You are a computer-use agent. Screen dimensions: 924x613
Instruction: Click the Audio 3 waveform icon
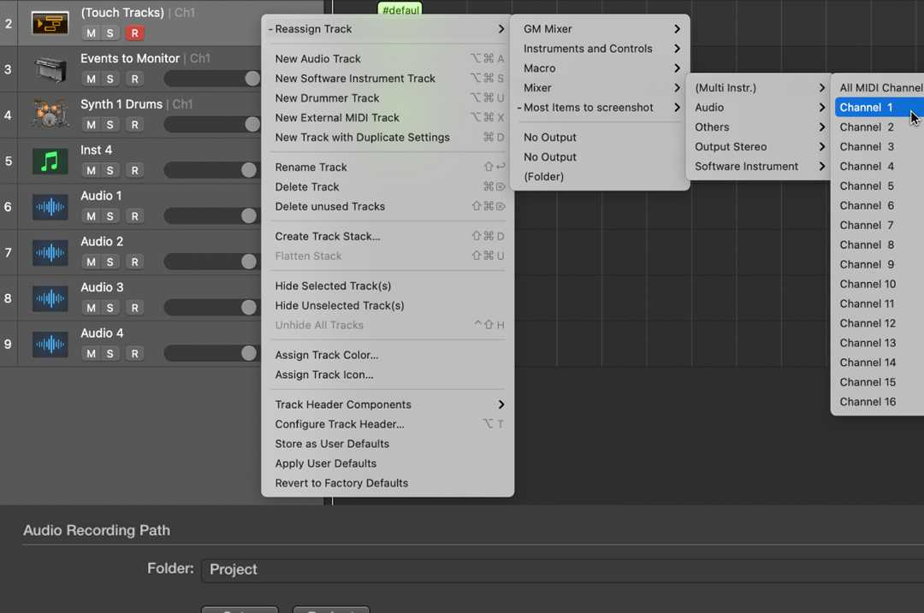click(50, 298)
